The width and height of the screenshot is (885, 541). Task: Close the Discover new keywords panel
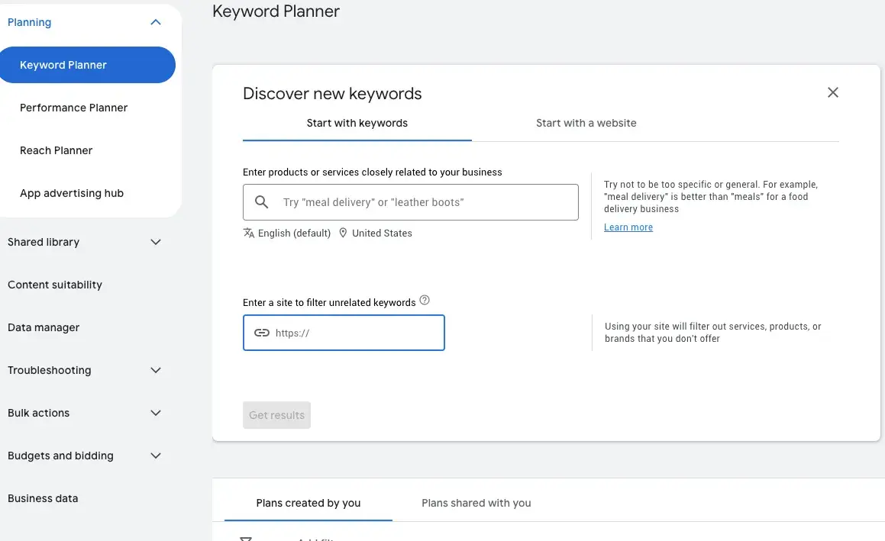click(x=832, y=92)
